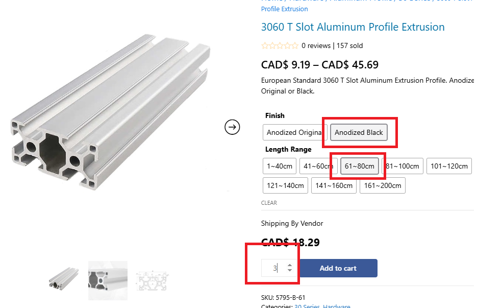The image size is (477, 308).
Task: Choose the 141~160cm length range
Action: (x=334, y=185)
